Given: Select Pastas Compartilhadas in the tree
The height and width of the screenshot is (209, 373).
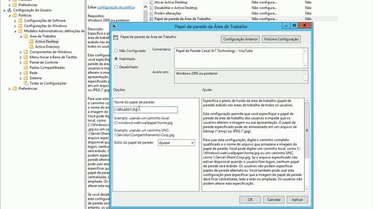Looking at the screenshot, I should pos(47,67).
